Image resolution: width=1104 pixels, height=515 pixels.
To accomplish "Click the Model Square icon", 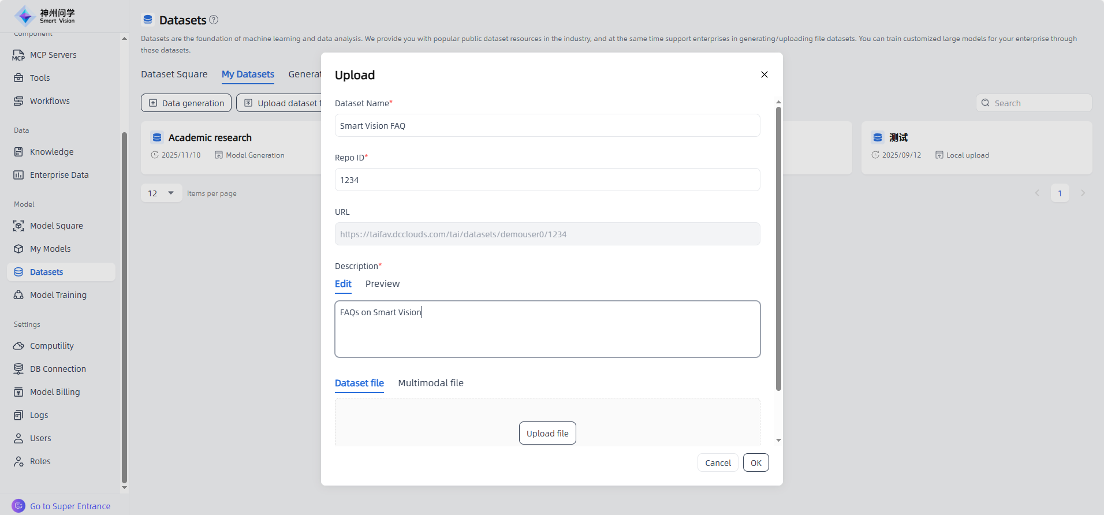I will click(18, 226).
